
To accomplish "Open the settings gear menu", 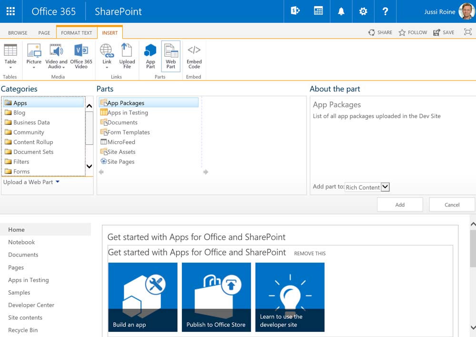I will (363, 11).
